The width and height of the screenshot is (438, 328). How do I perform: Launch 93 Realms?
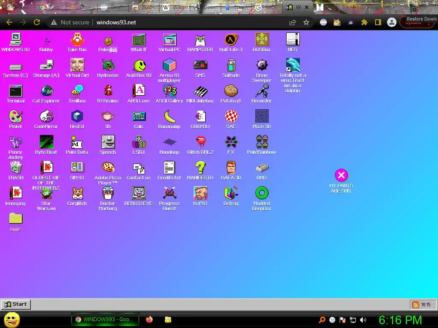tap(108, 91)
